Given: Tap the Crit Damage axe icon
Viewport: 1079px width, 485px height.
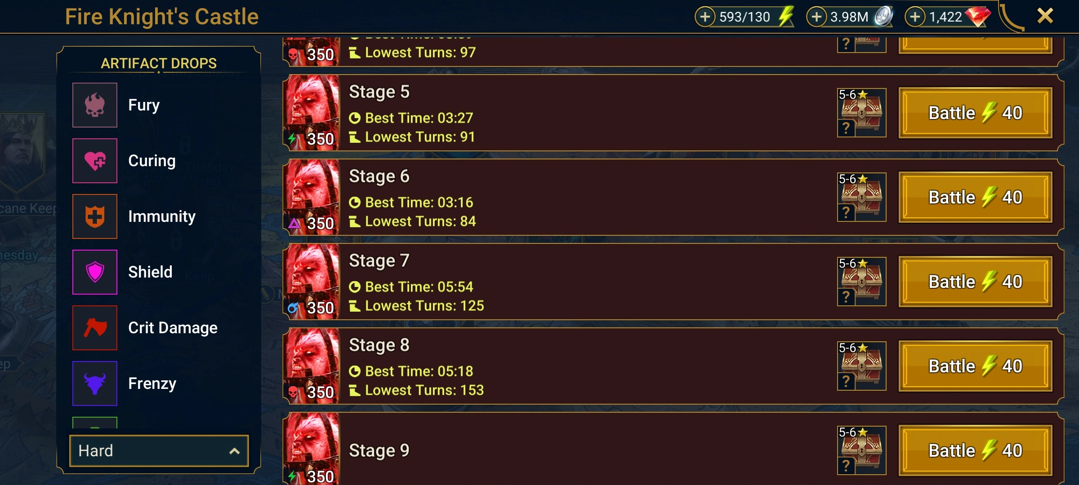Looking at the screenshot, I should 95,328.
